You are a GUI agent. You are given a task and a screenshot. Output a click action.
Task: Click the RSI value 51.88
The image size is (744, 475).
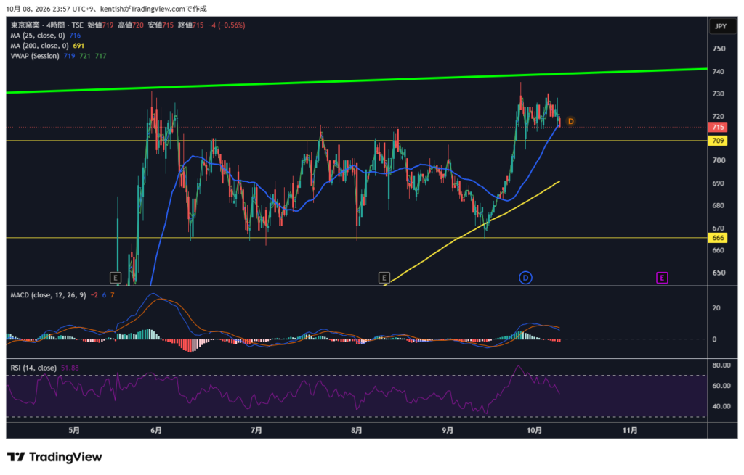point(70,368)
